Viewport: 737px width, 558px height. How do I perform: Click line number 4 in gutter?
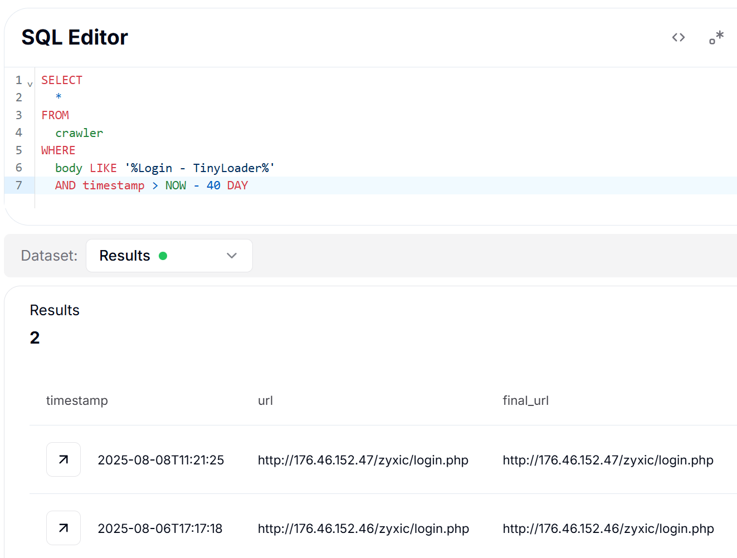point(19,133)
